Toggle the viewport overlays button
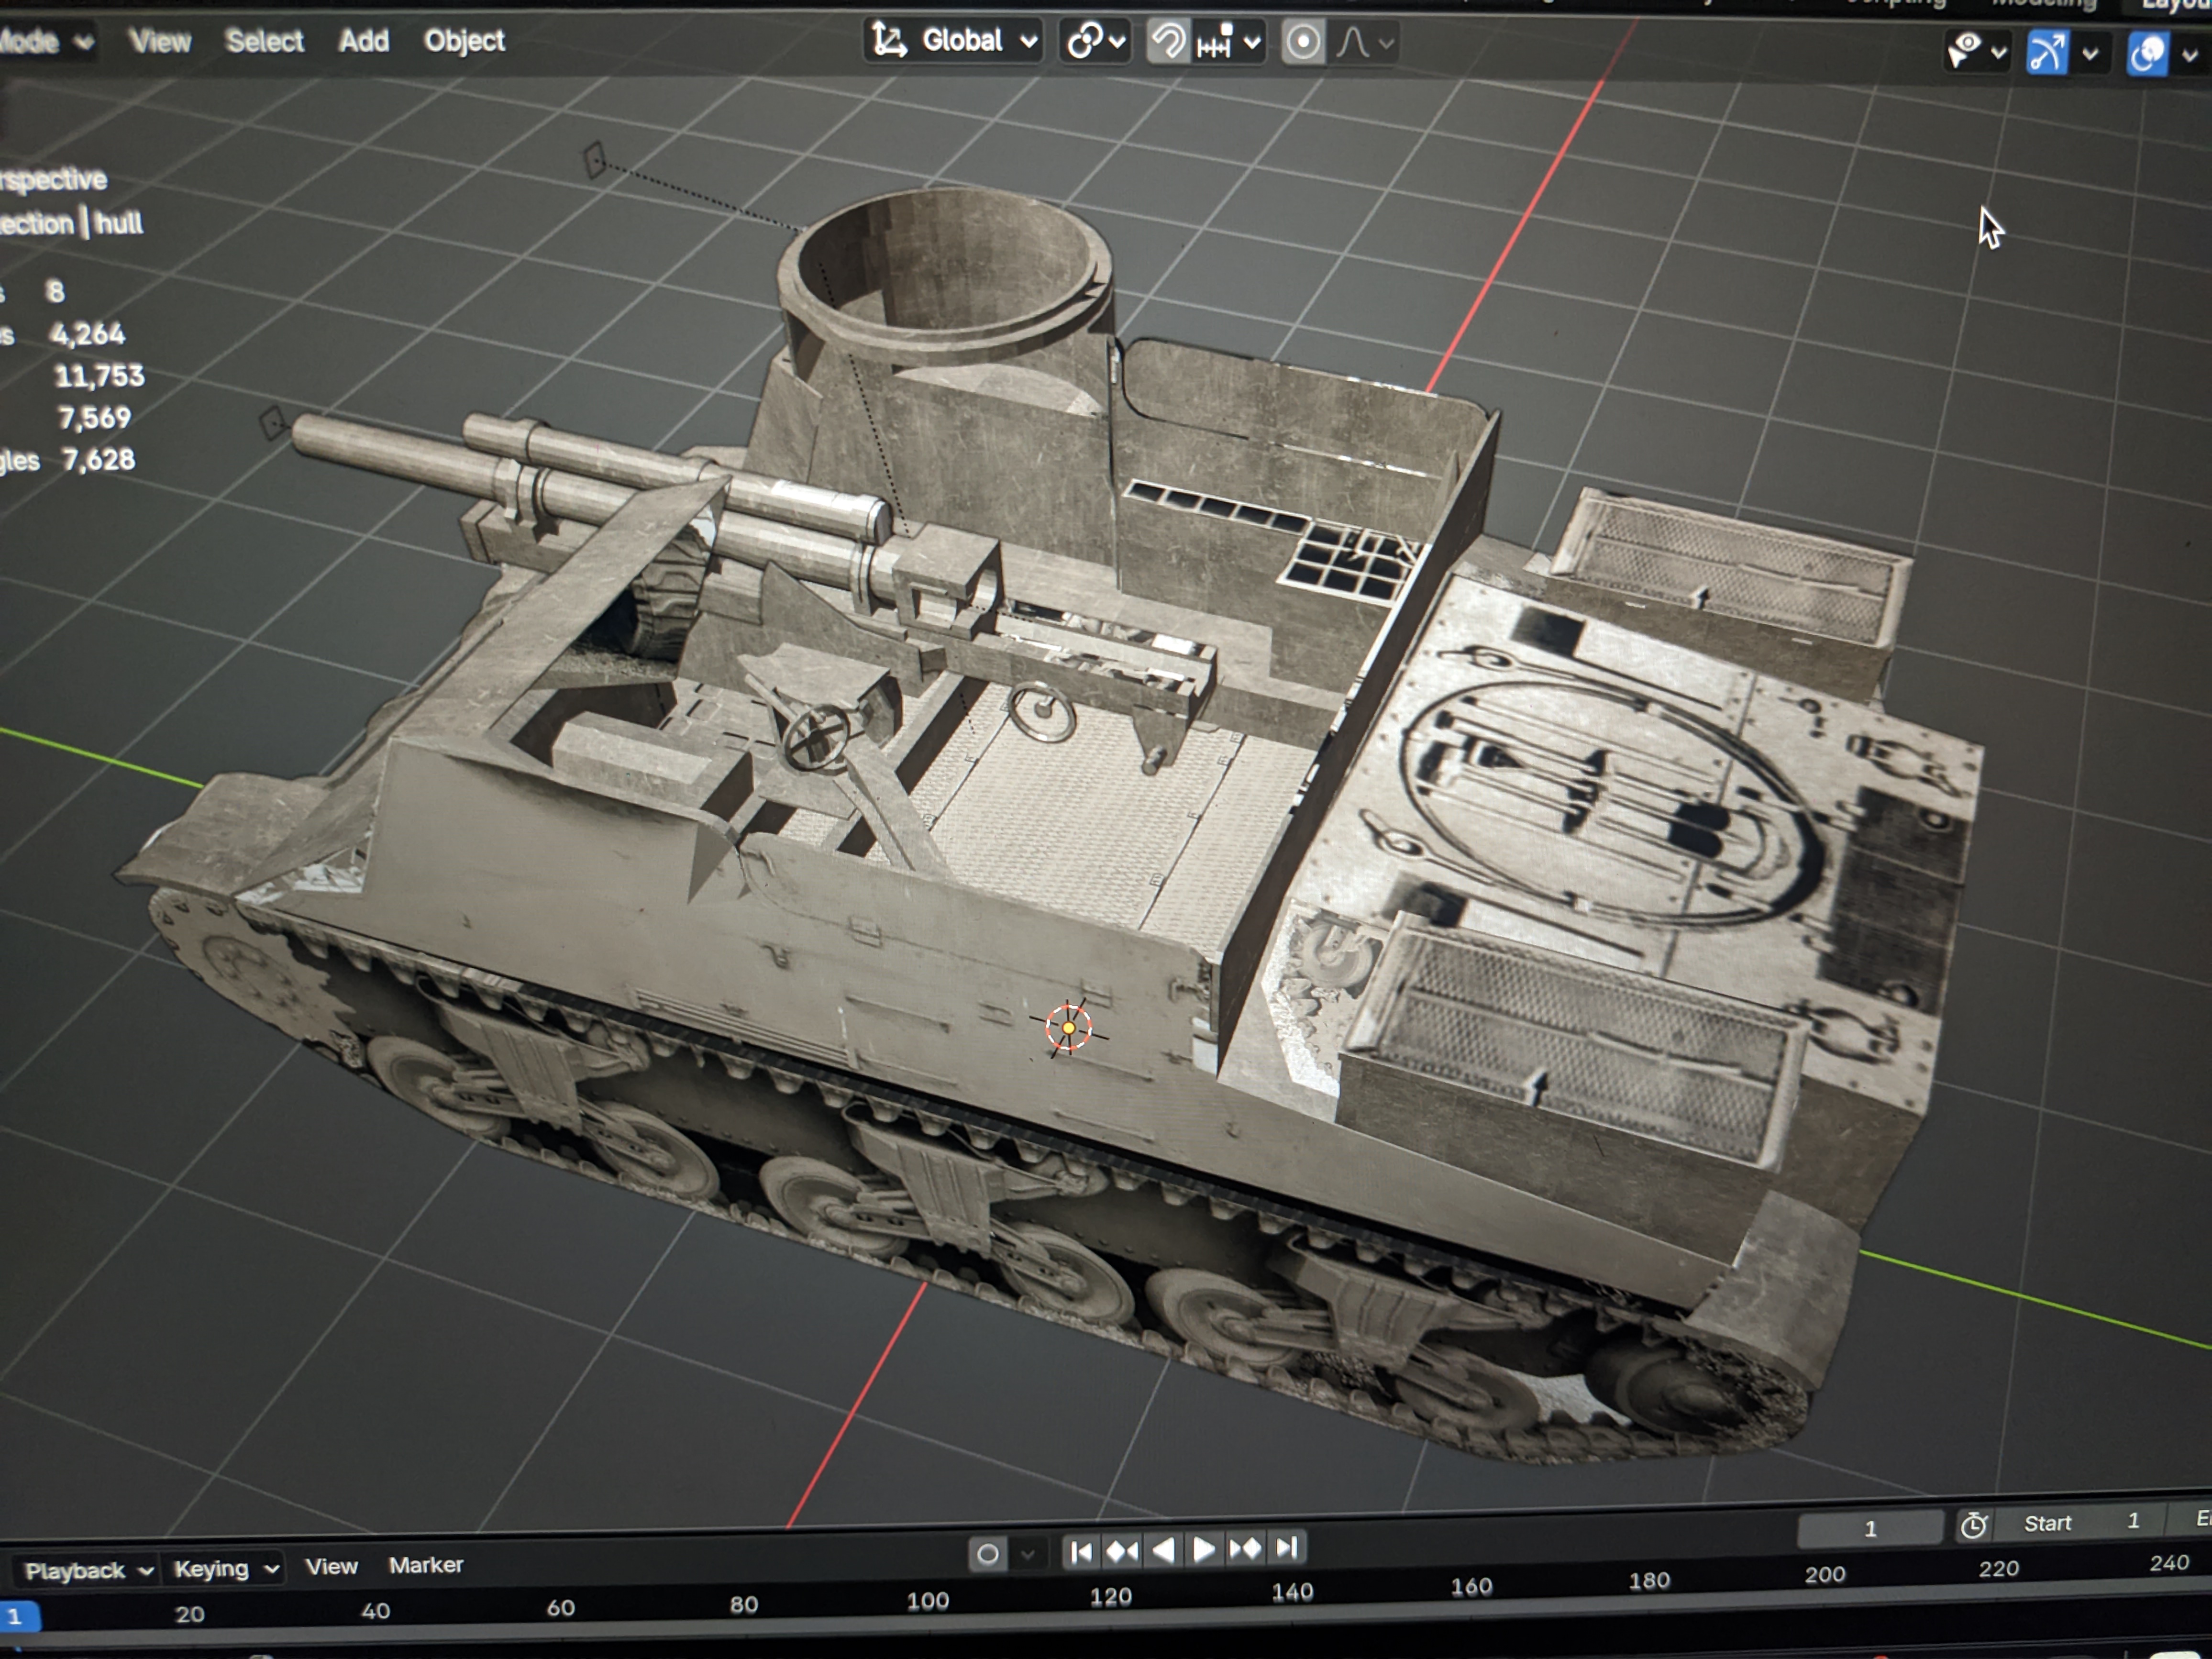The height and width of the screenshot is (1659, 2212). coord(2147,55)
